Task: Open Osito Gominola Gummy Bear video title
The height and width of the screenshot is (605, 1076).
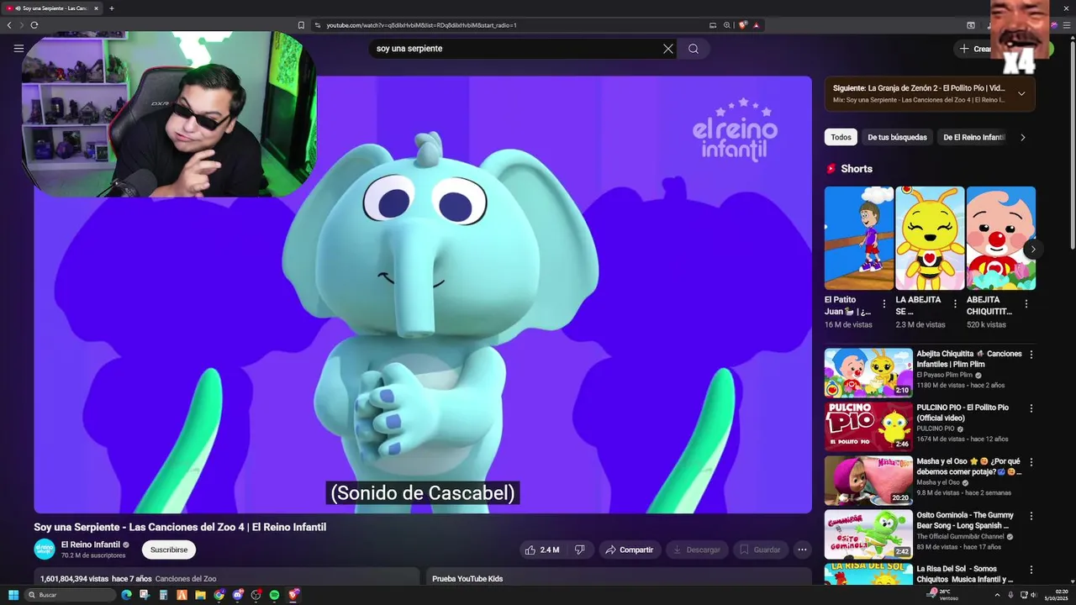Action: tap(966, 520)
